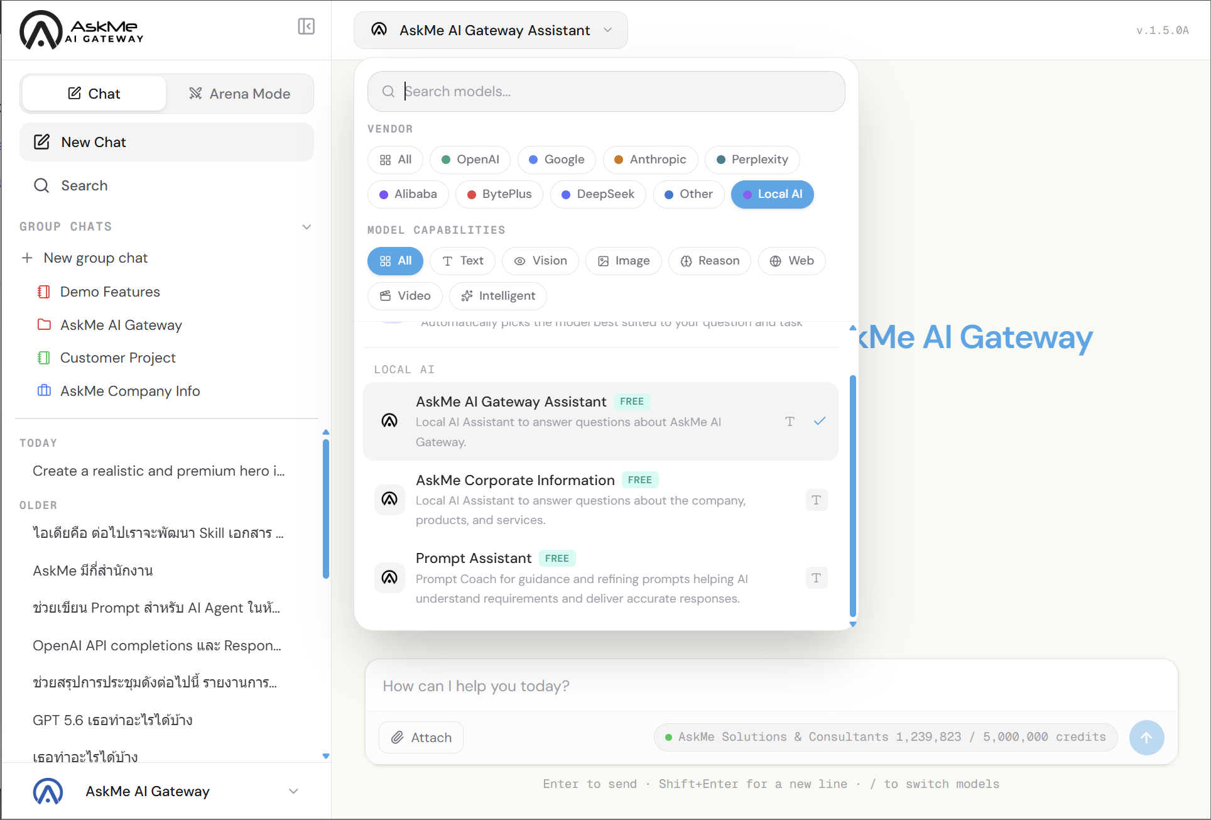Screen dimensions: 1211x820
Task: Toggle the Local AI vendor filter
Action: (772, 194)
